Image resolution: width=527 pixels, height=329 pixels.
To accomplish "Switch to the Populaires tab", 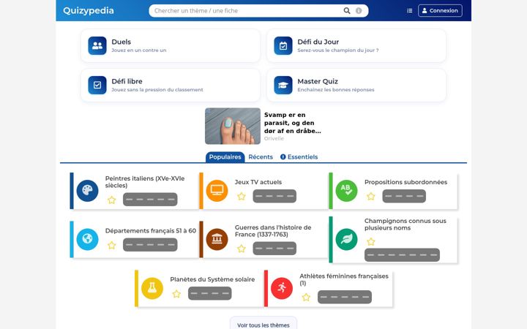I will tap(225, 156).
